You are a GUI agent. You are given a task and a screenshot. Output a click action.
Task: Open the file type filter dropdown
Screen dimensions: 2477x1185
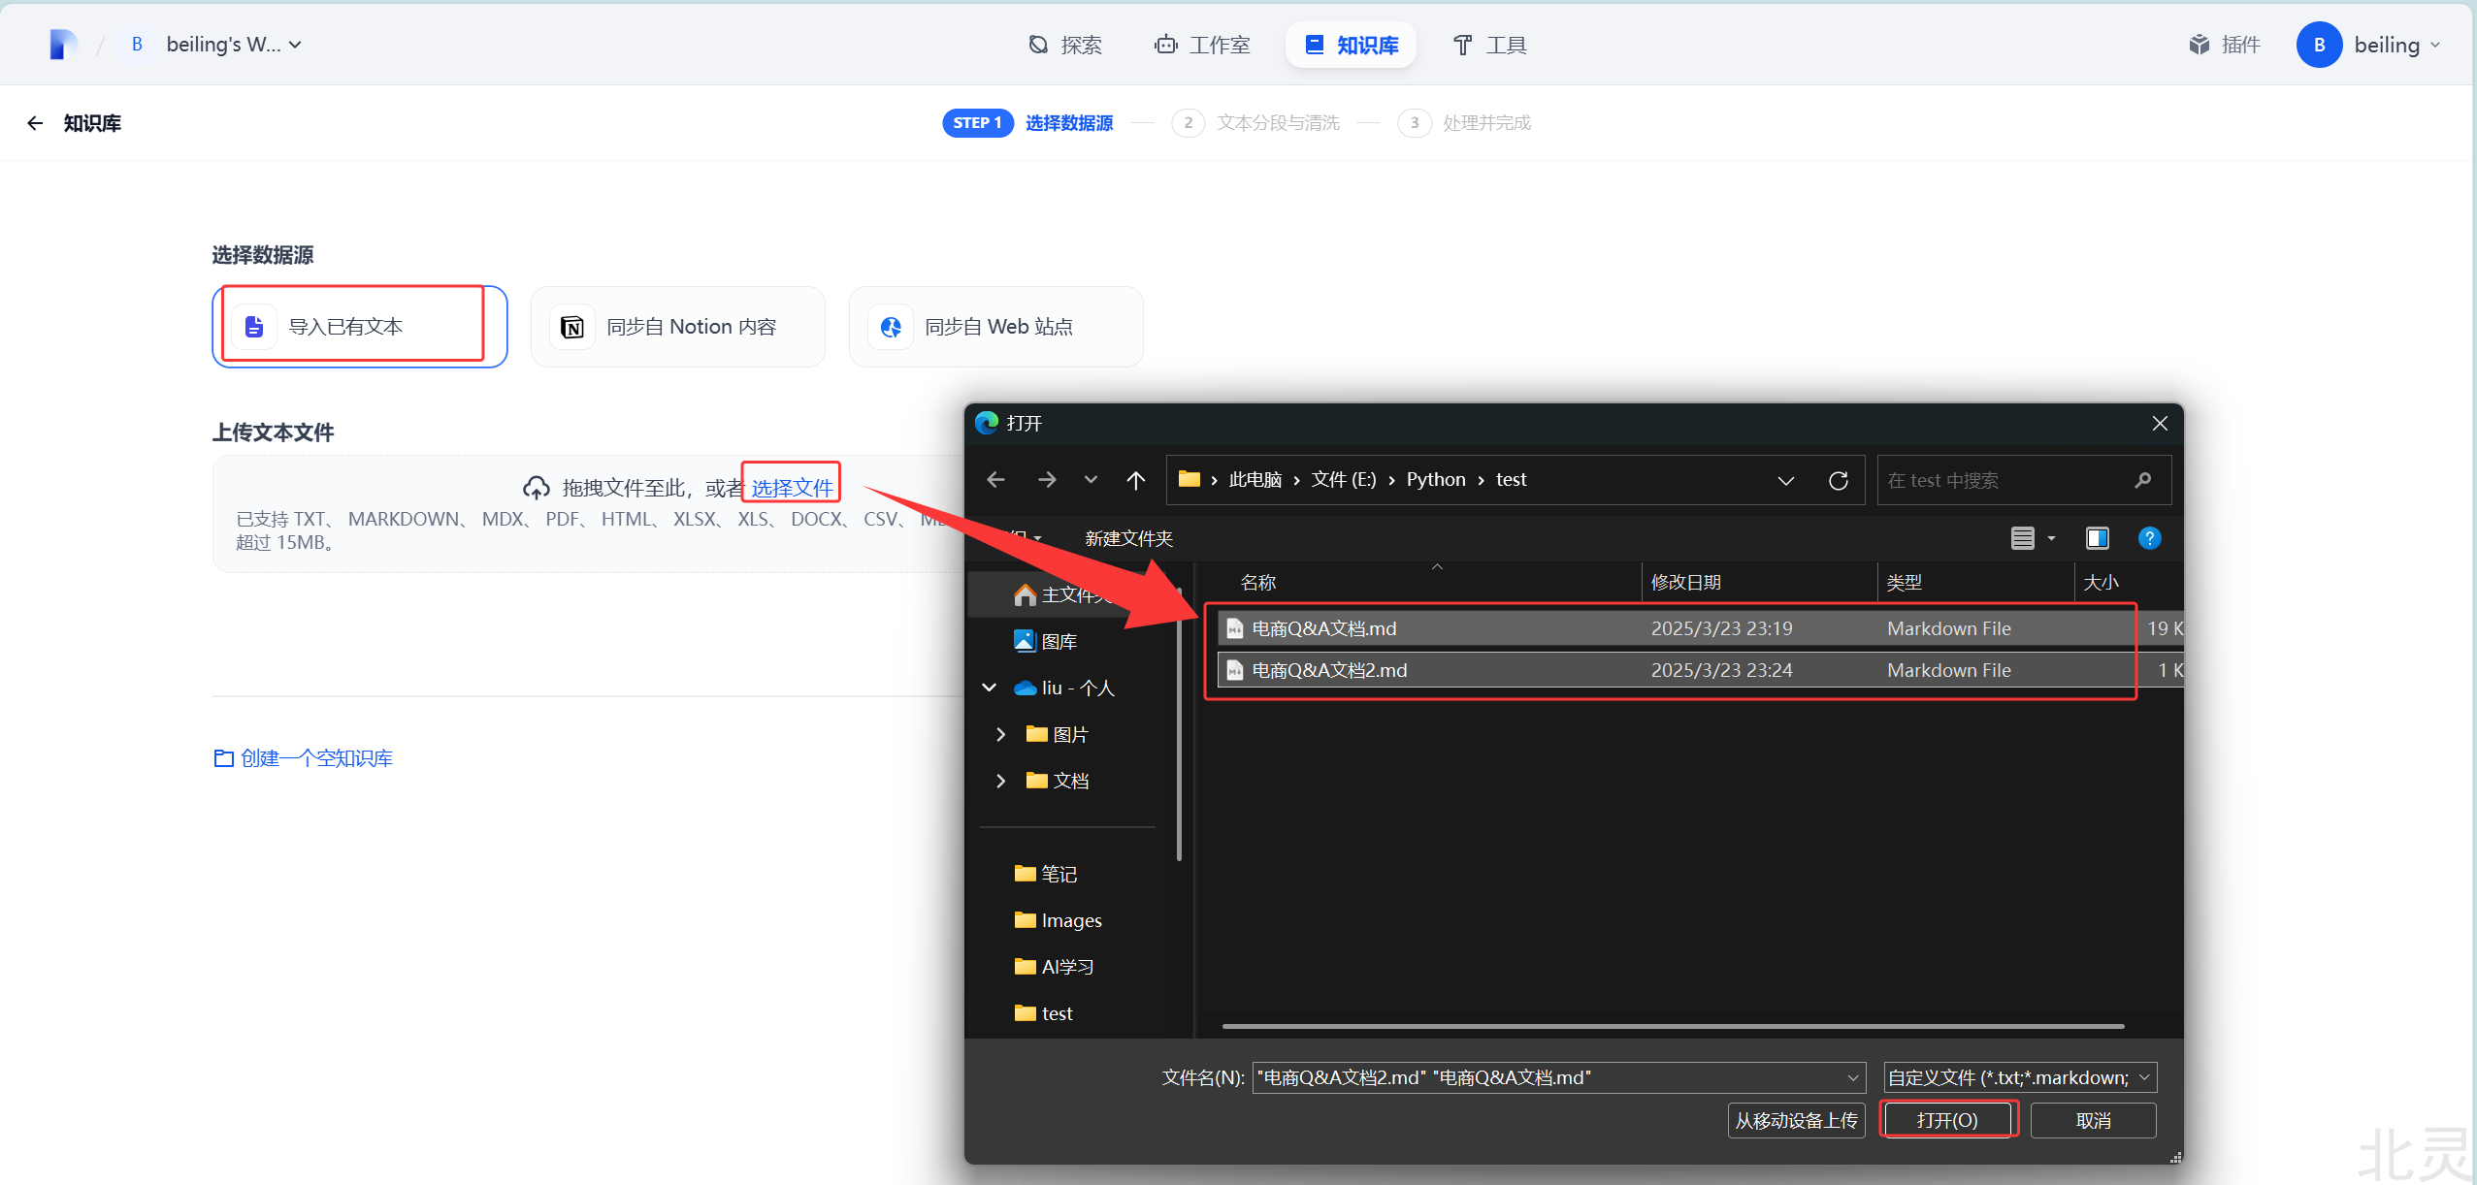tap(2019, 1077)
